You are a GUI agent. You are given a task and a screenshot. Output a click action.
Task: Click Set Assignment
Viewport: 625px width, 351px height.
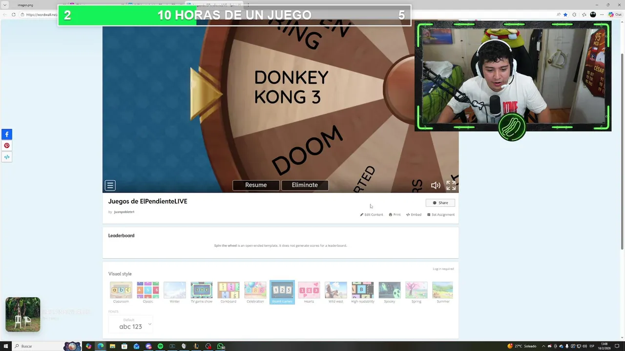[441, 214]
